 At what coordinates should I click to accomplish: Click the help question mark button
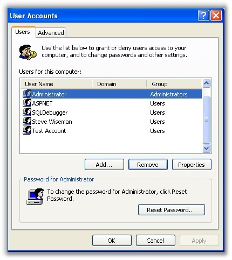tap(203, 16)
